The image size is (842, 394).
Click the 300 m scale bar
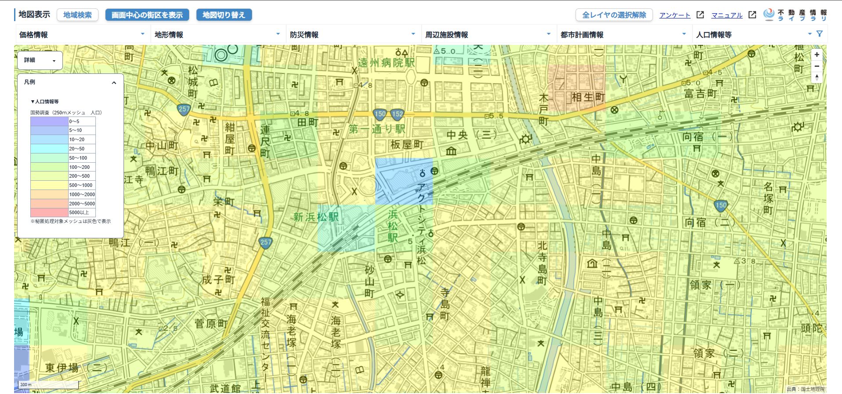tap(48, 385)
